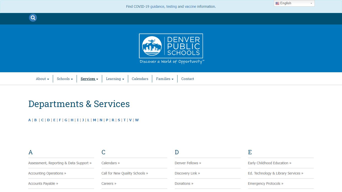Viewport: 342px width, 192px height.
Task: Open Assessment, Reporting & Data Support
Action: [x=60, y=163]
